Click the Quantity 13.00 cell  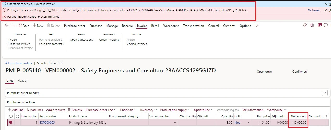(224, 122)
